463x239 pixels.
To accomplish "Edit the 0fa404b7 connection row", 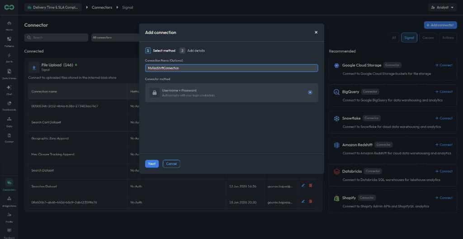I will coord(303,201).
